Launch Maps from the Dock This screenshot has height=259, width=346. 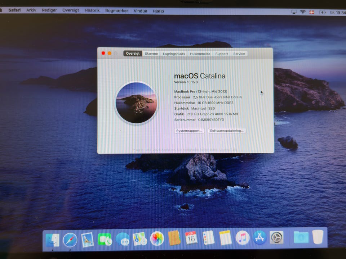140,239
